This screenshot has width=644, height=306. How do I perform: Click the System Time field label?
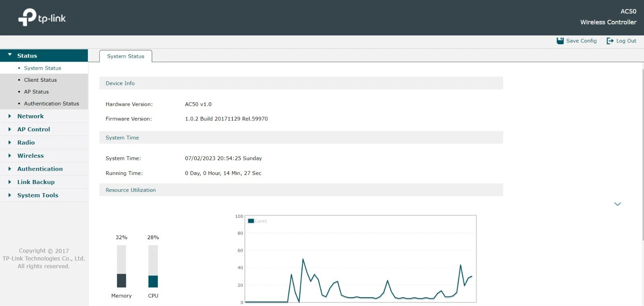click(x=123, y=158)
